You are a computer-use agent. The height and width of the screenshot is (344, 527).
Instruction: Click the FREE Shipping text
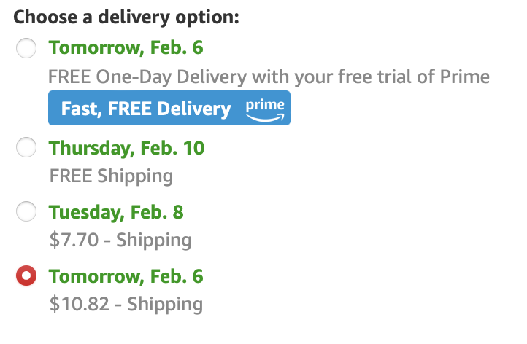[x=111, y=176]
